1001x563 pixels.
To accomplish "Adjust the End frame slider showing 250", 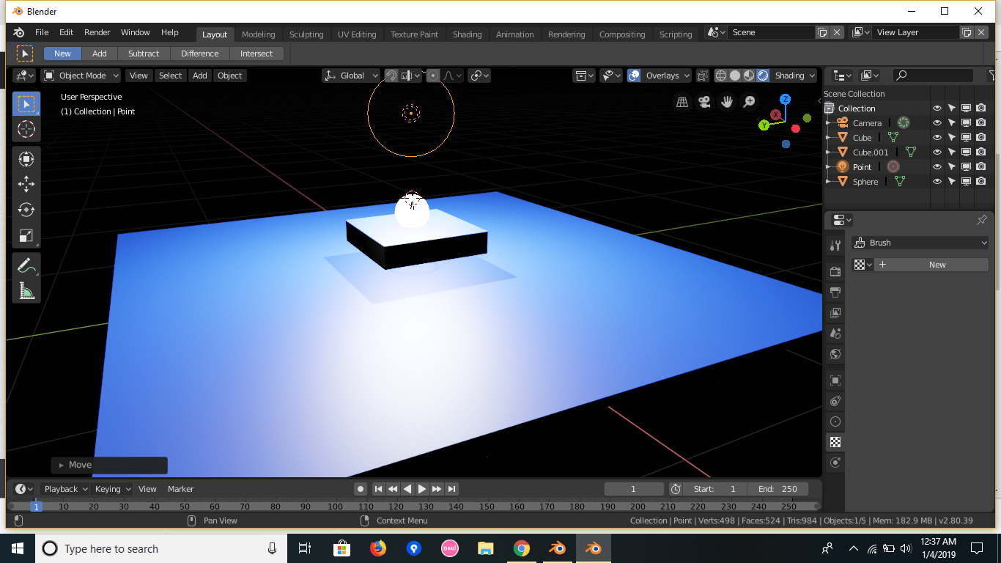I will 778,488.
